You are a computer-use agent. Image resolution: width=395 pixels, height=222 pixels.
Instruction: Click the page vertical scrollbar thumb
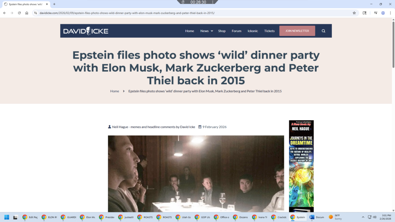[x=393, y=45]
